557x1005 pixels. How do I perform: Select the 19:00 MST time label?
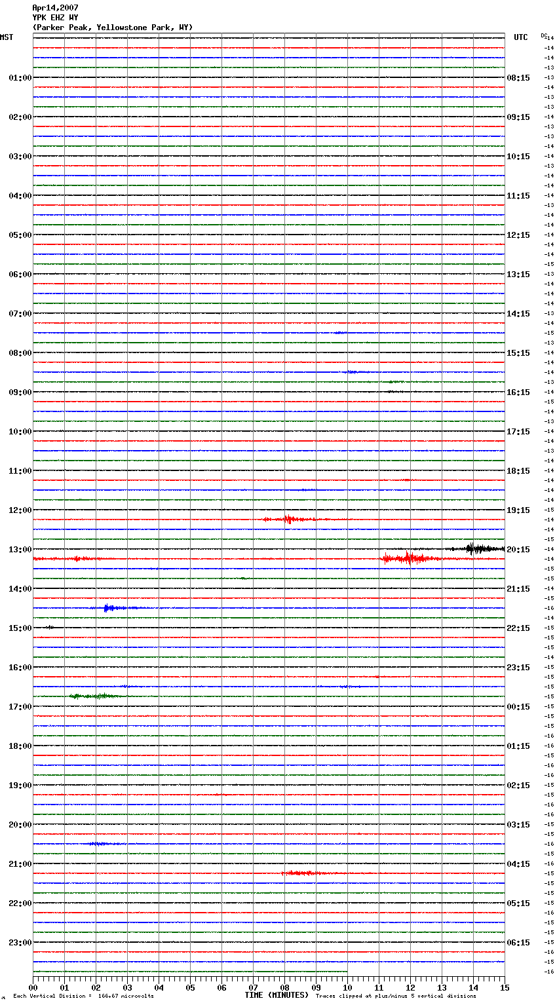click(x=20, y=786)
